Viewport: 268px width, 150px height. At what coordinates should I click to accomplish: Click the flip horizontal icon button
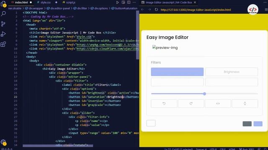(218, 103)
